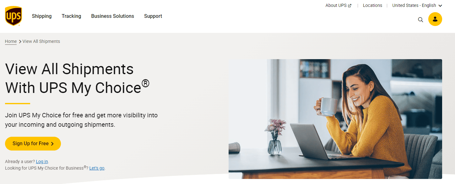This screenshot has height=184, width=455.
Task: Open the Shipping menu
Action: (42, 16)
